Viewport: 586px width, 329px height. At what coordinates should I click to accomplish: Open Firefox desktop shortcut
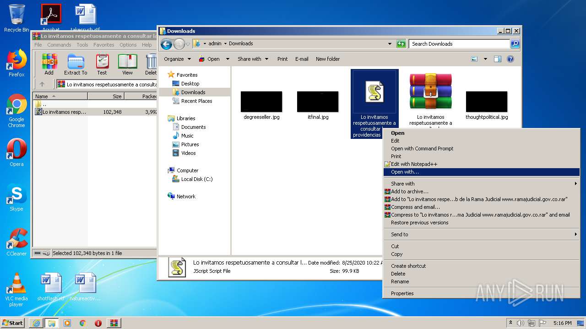16,63
